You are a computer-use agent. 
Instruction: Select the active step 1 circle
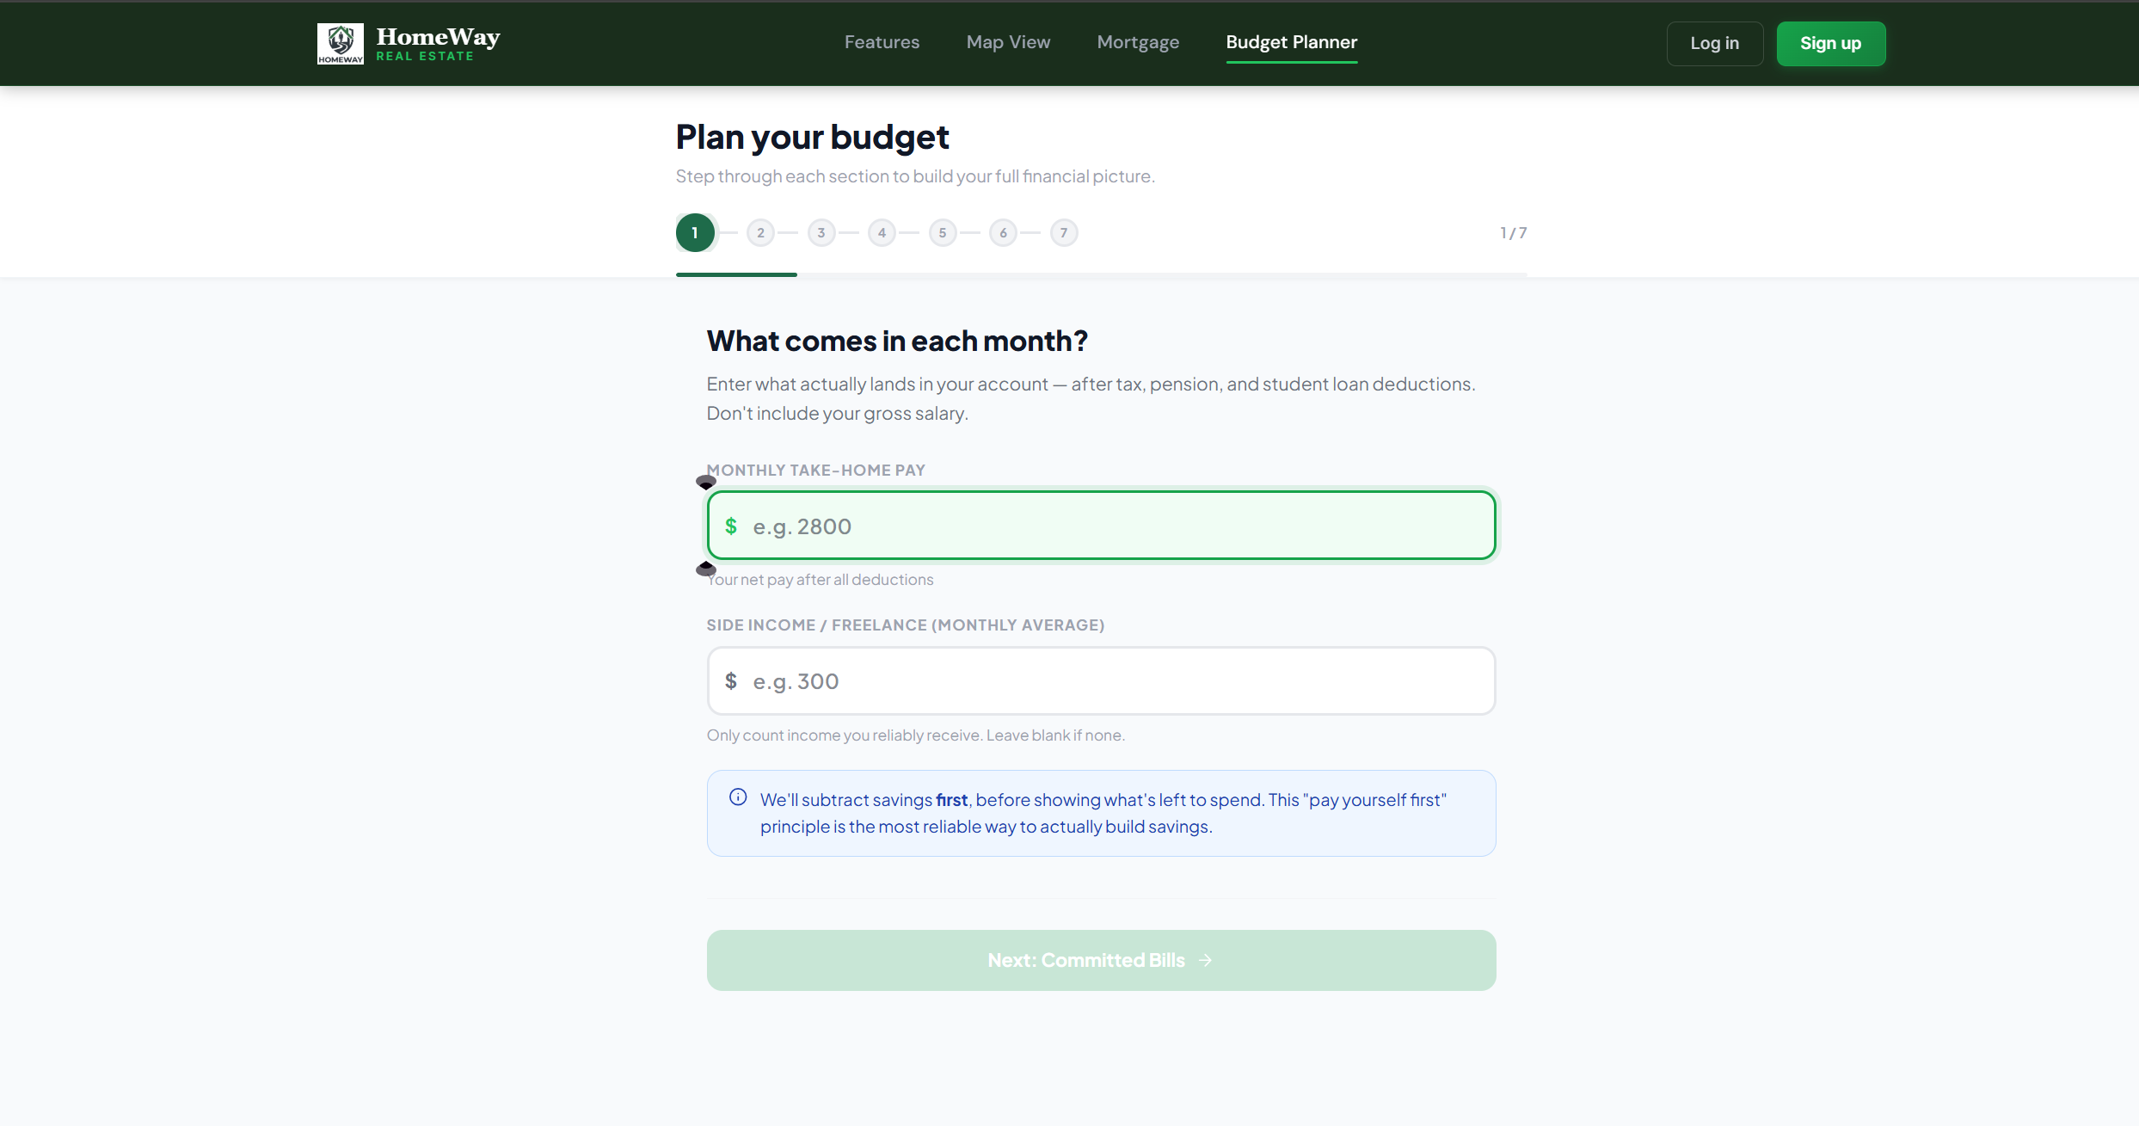[x=695, y=233]
